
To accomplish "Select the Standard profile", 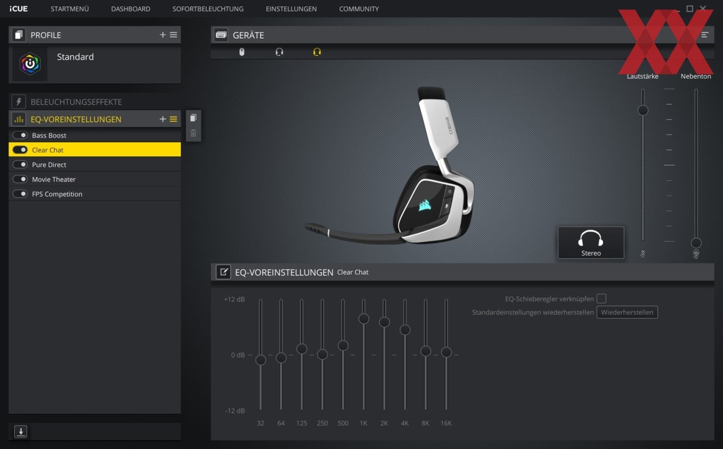I will click(95, 64).
